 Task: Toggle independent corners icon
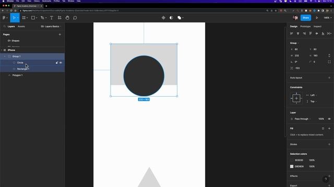pyautogui.click(x=329, y=62)
